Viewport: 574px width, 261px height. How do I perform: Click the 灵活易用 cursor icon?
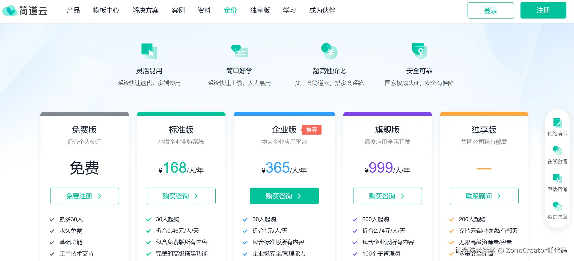coord(149,51)
